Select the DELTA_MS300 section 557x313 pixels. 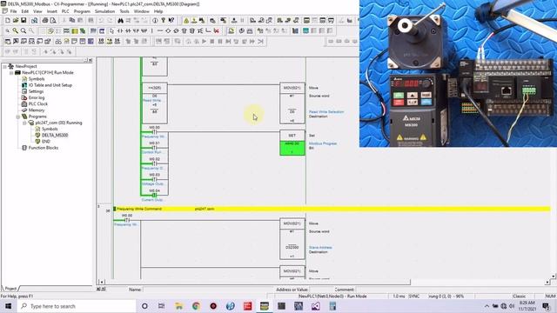tap(55, 136)
